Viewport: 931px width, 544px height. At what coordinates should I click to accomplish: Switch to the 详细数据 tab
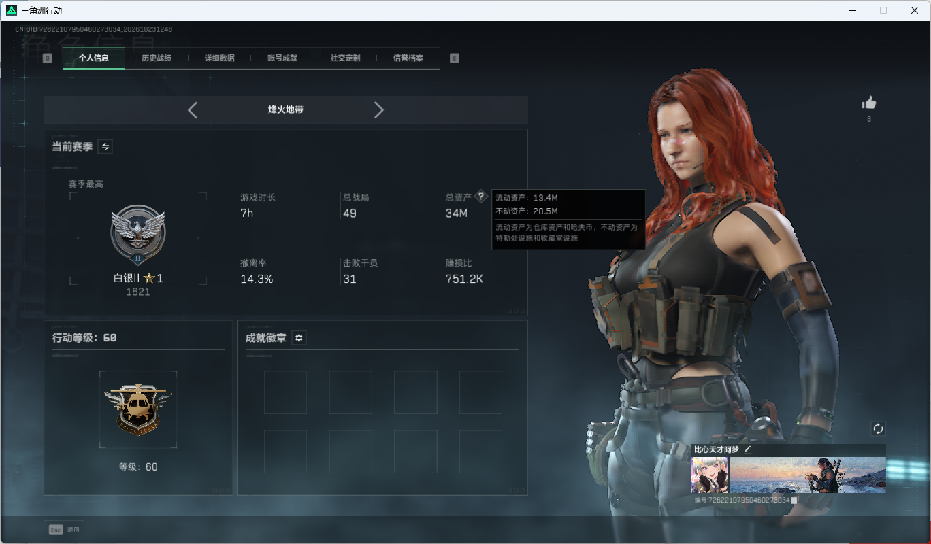coord(220,58)
